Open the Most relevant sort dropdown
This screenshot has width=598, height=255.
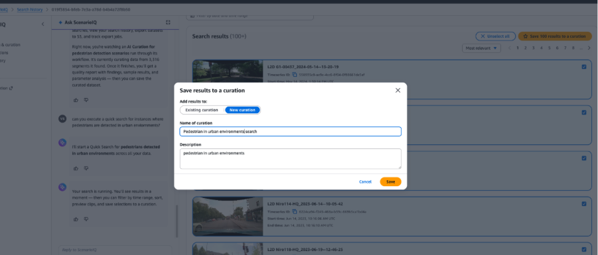481,48
